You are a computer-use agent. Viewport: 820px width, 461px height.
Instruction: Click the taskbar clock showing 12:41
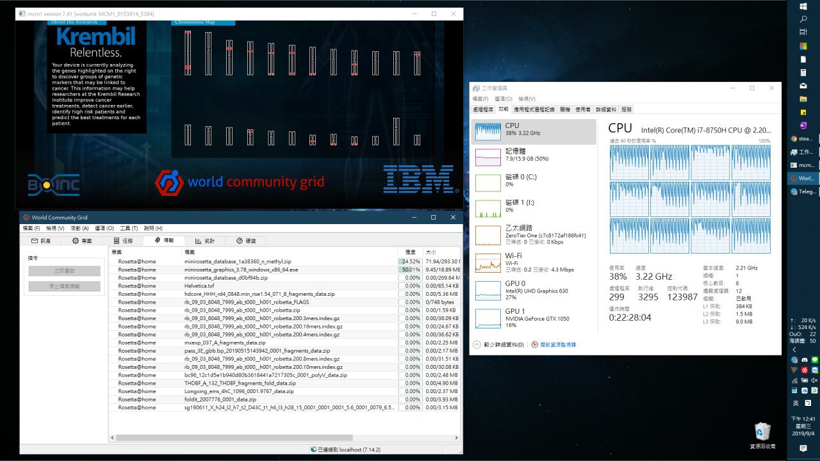(x=803, y=426)
